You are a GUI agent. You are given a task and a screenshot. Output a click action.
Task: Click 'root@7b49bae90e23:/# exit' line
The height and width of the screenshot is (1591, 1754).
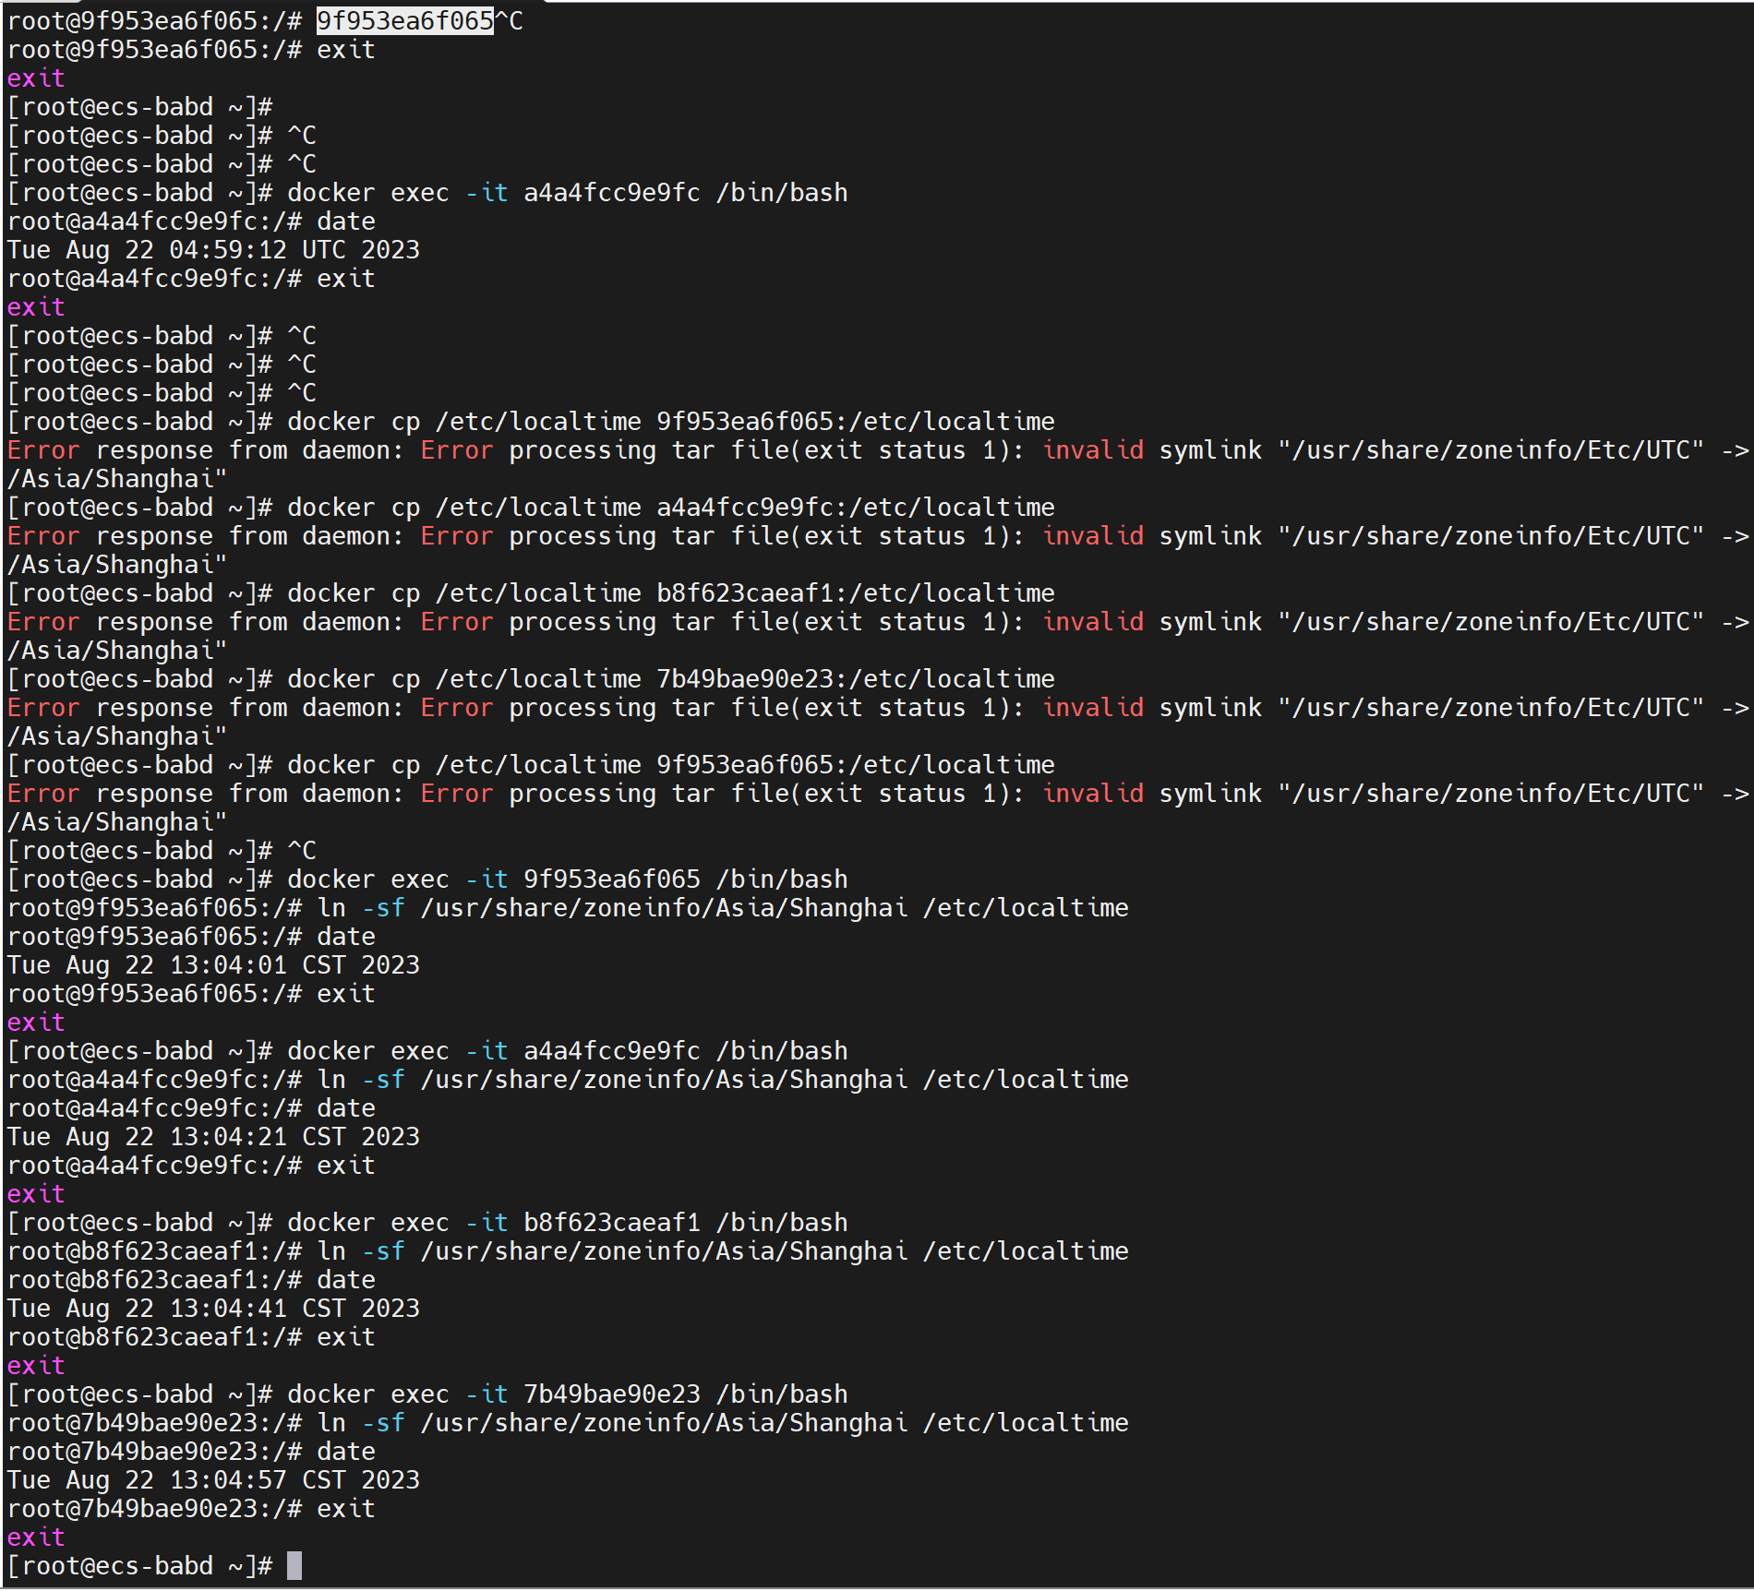click(191, 1509)
